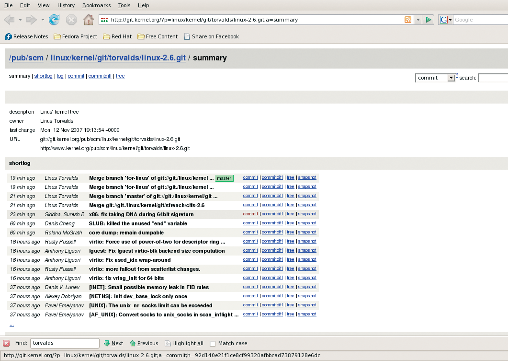Click the Highlight all button
Image resolution: width=508 pixels, height=361 pixels.
(x=184, y=343)
